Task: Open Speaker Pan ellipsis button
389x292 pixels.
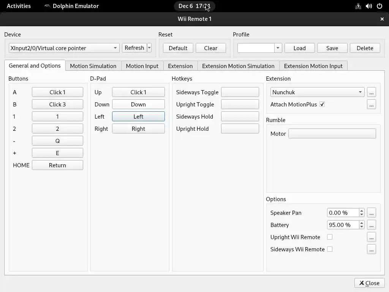Action: [x=371, y=213]
